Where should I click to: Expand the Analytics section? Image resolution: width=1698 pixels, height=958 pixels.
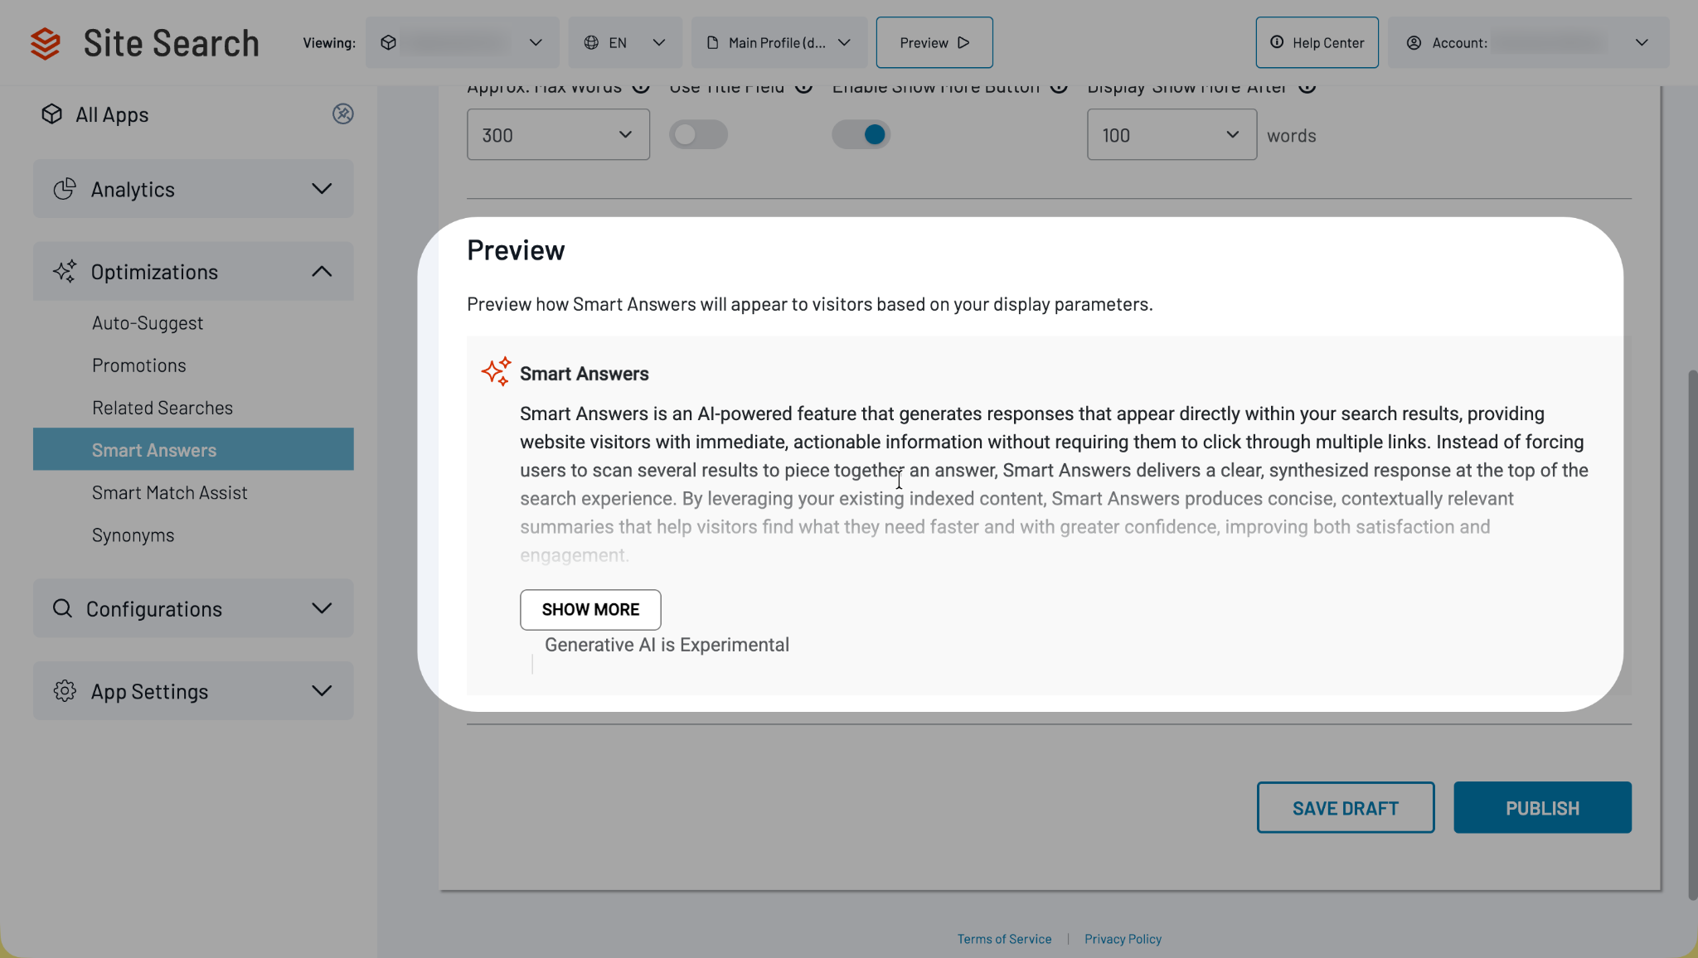[x=193, y=189]
